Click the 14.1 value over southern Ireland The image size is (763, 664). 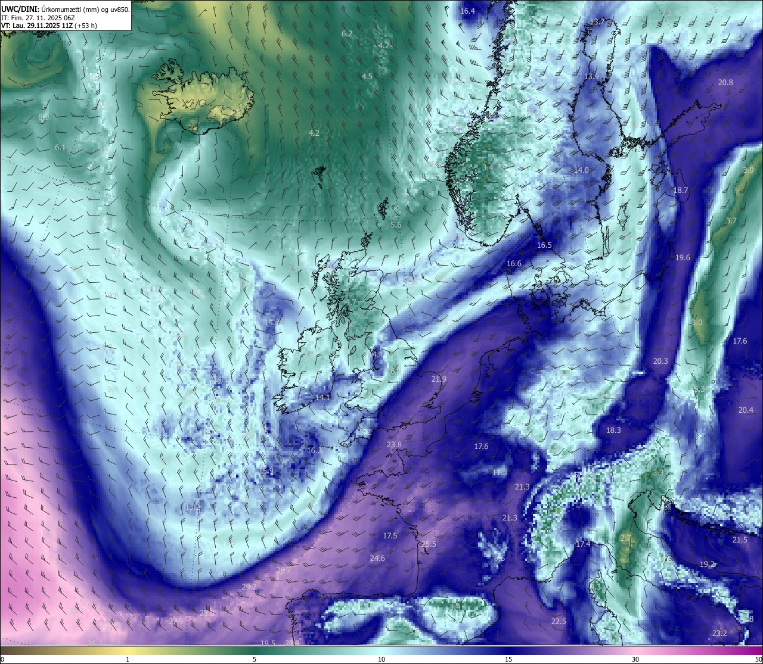click(323, 397)
